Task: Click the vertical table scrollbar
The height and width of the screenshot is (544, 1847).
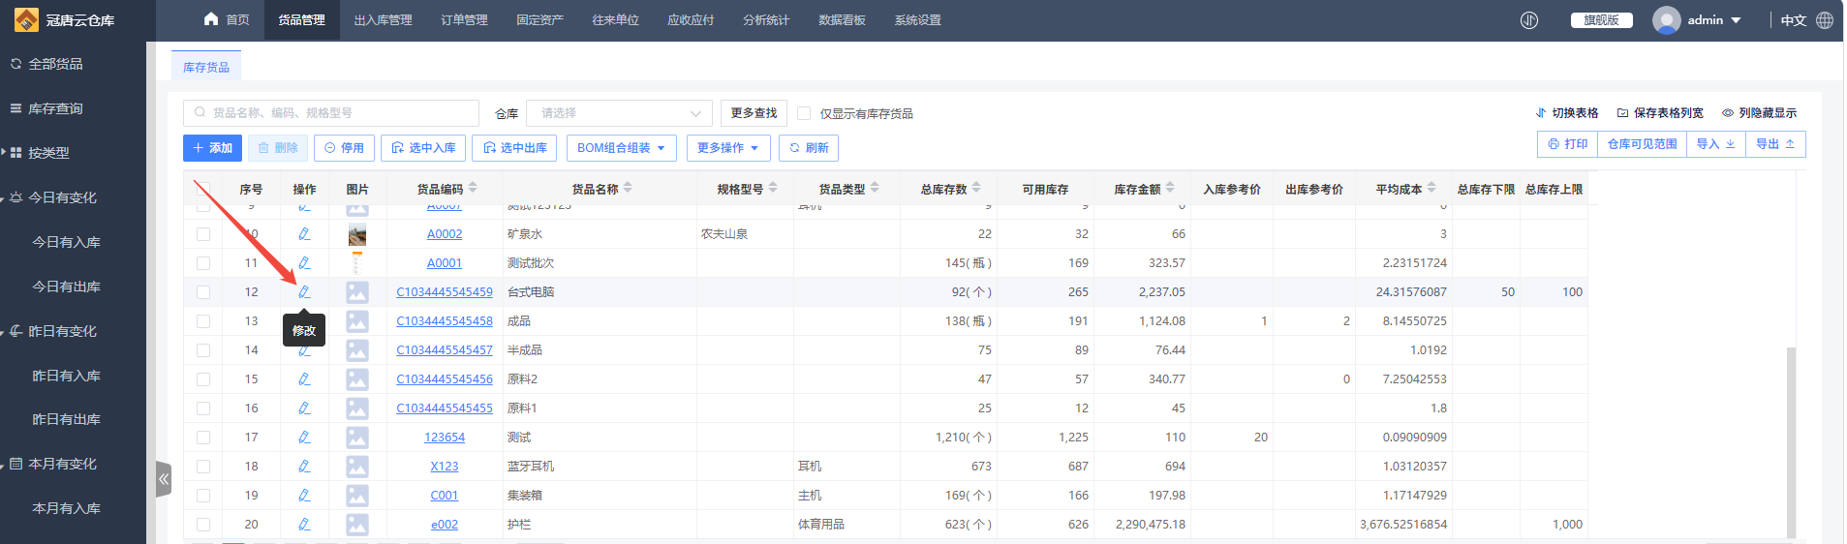Action: (1791, 440)
